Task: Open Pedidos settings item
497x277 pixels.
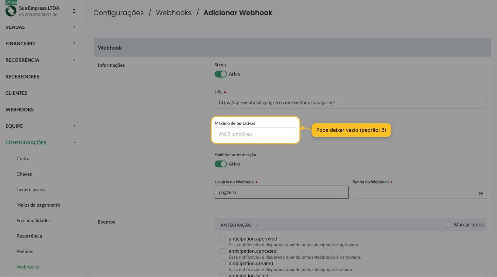Action: pyautogui.click(x=25, y=251)
